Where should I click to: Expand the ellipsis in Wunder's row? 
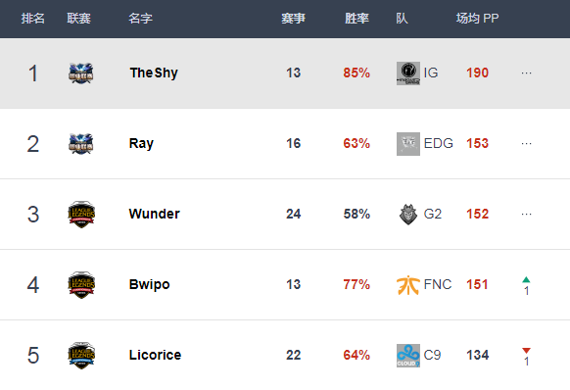[526, 215]
